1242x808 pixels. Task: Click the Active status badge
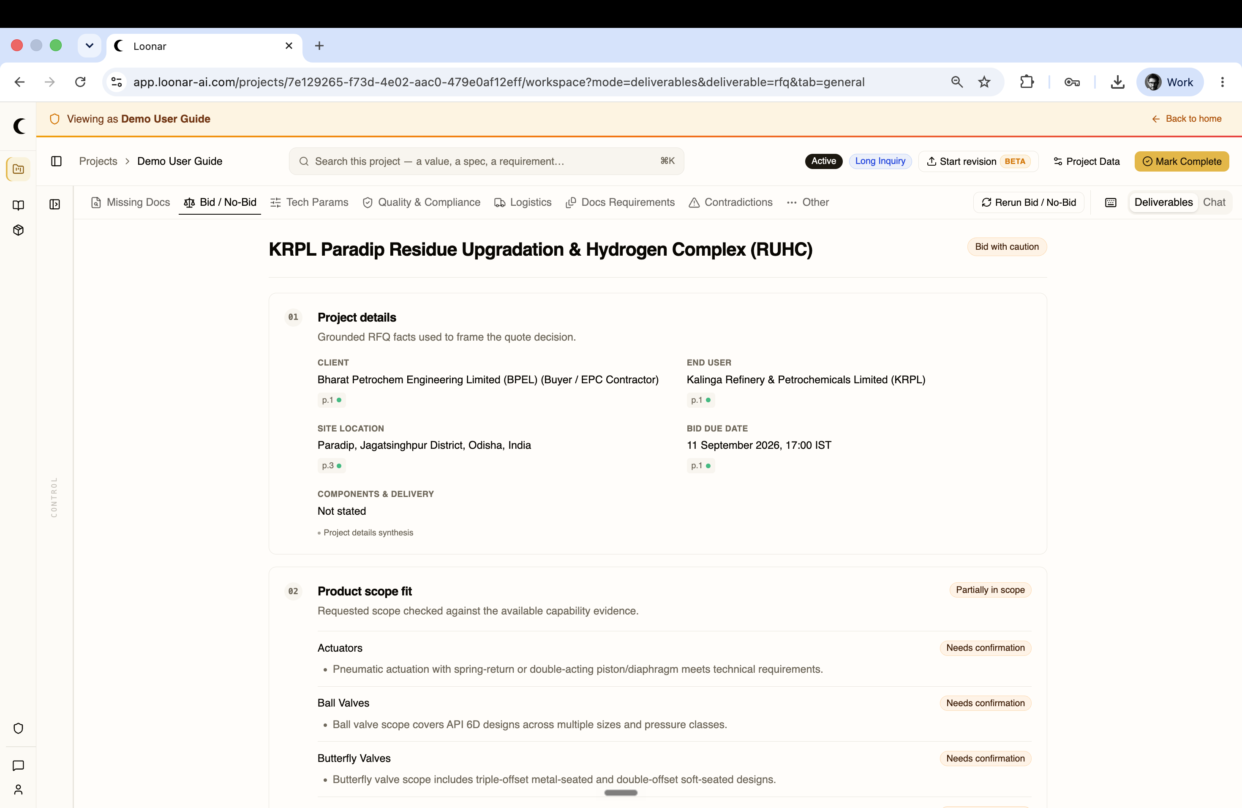823,161
